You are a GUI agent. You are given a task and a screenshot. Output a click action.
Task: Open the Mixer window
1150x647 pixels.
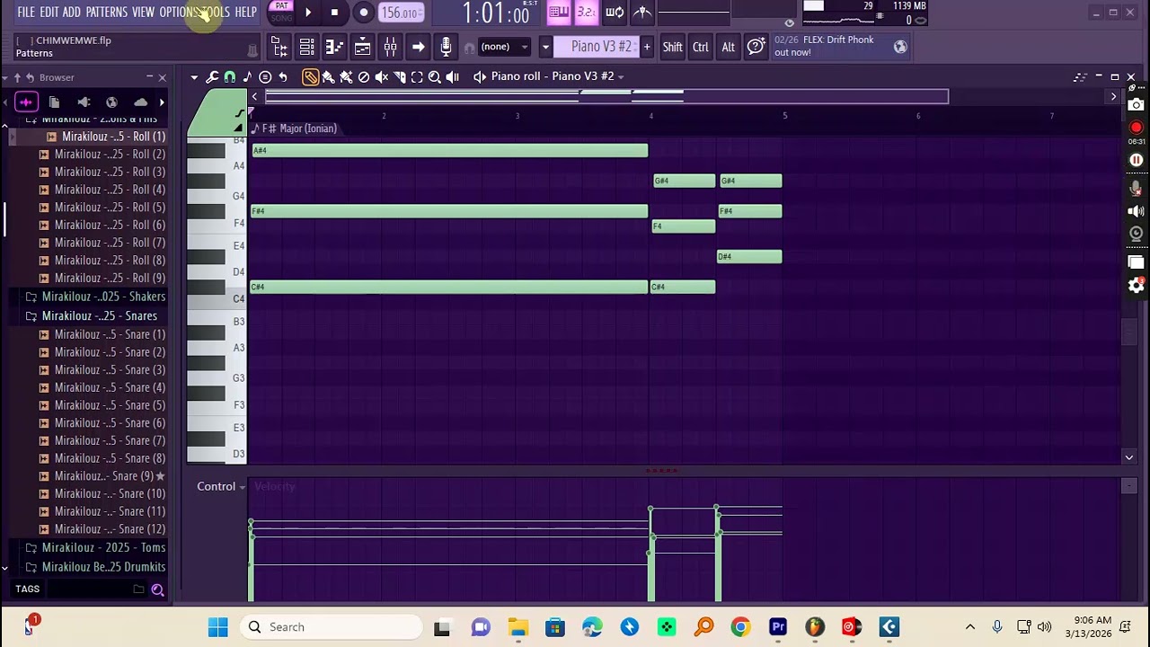390,47
